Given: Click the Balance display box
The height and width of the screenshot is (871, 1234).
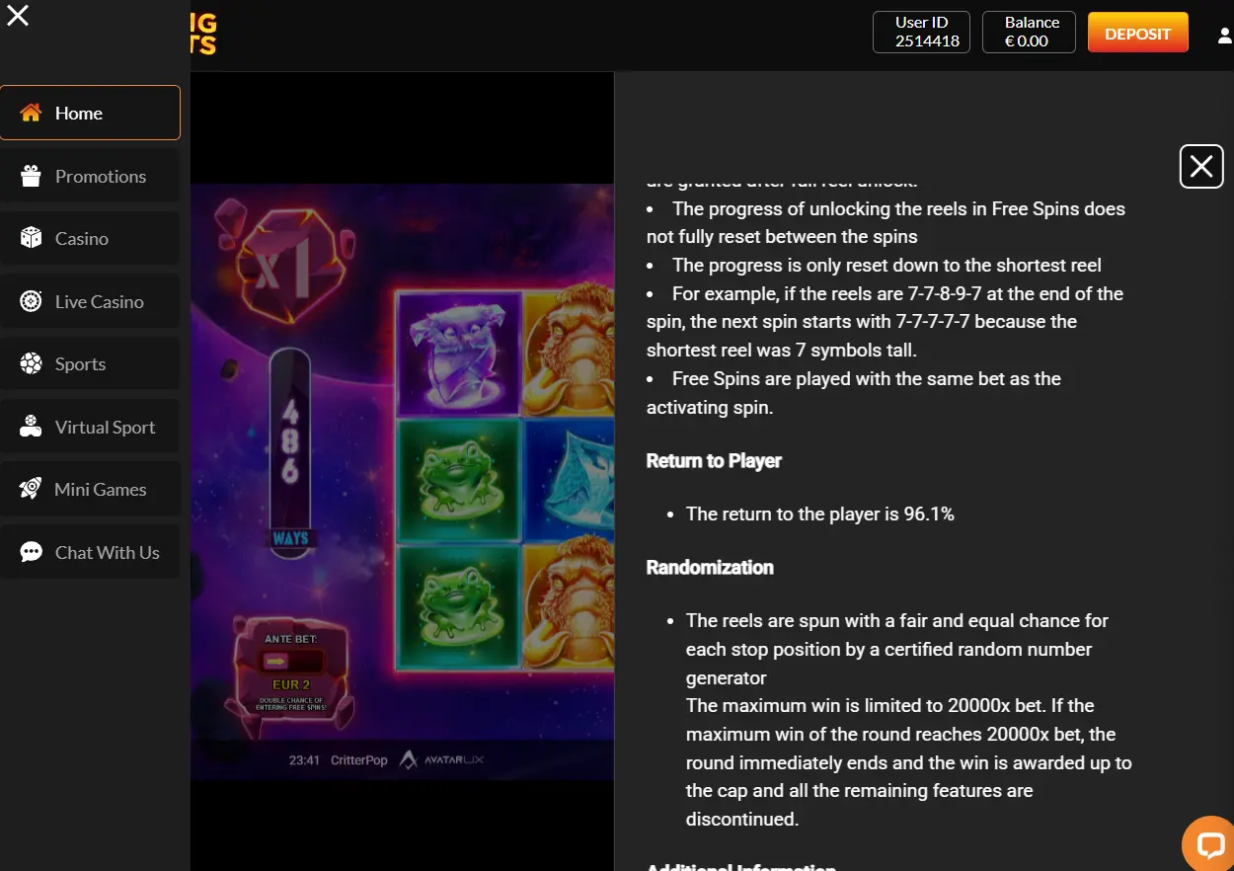Looking at the screenshot, I should [1029, 32].
